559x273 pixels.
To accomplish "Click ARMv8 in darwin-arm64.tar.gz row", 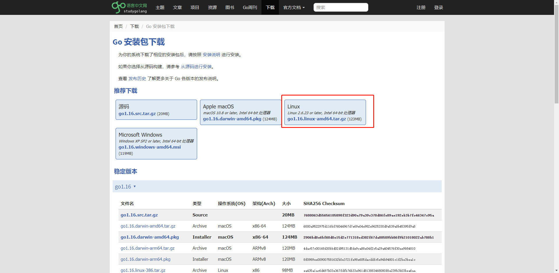I will [x=259, y=248].
